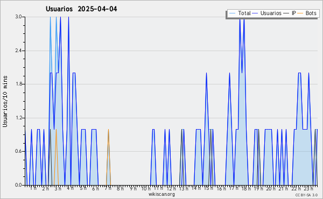Screen dimensions: 323x199
Task: Click the '4 h' x-axis label
Action: [70, 188]
